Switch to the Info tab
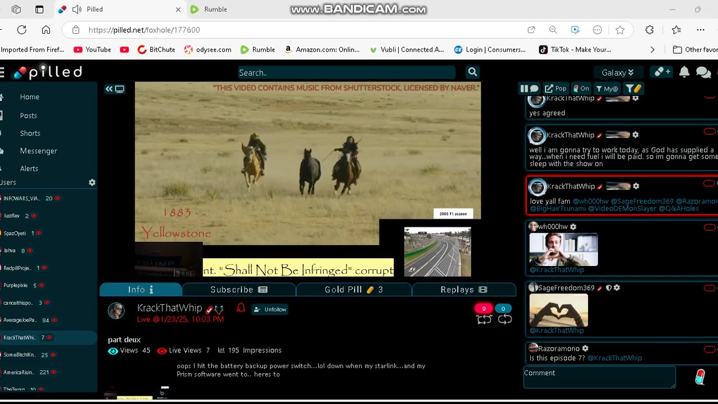 tap(141, 290)
